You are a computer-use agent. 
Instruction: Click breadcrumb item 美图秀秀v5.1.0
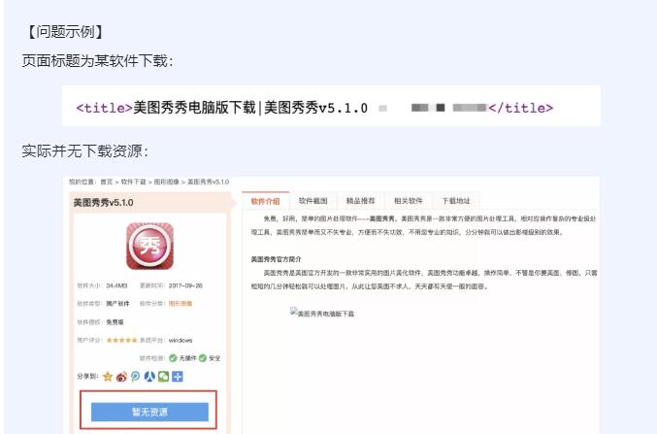coord(208,182)
